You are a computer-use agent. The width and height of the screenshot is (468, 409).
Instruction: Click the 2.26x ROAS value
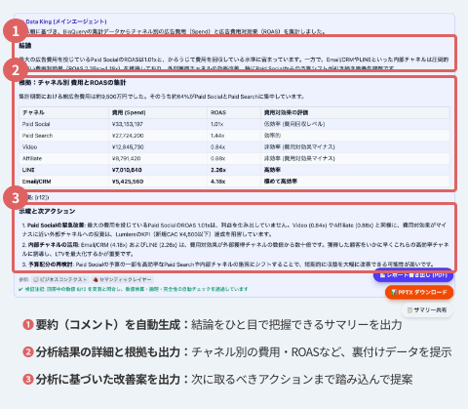coord(218,170)
